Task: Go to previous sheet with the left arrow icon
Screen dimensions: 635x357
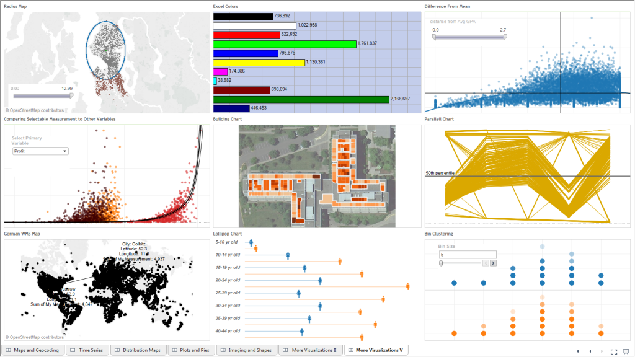Action: [590, 351]
